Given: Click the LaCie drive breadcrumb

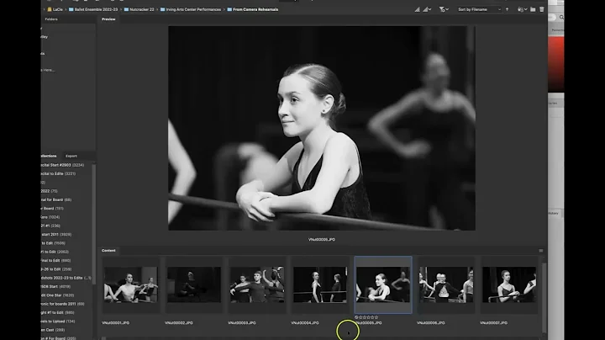Looking at the screenshot, I should pos(55,9).
